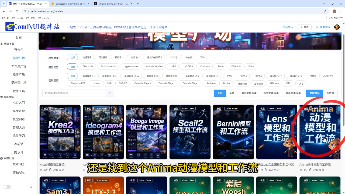Open the AI bookmark folder
This screenshot has width=345, height=194.
[x=6, y=18]
